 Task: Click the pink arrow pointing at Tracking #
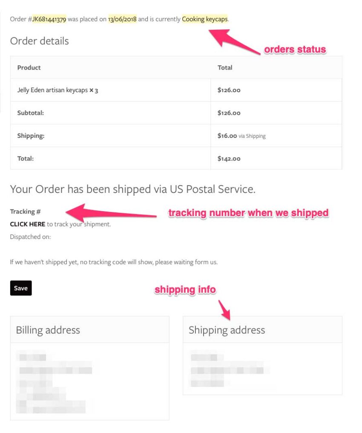coord(110,213)
